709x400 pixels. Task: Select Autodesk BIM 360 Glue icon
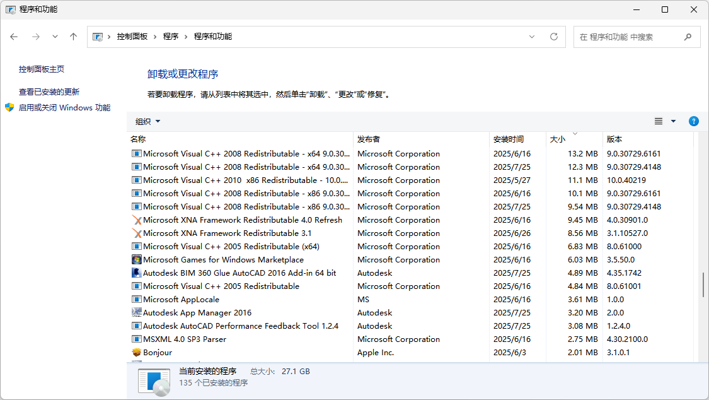137,273
